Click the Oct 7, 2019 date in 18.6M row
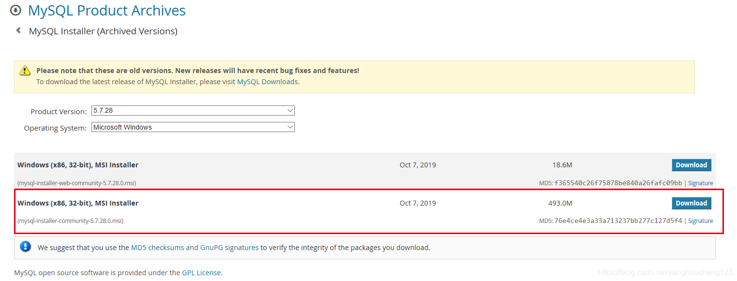Screen dimensions: 737x281 click(x=417, y=165)
